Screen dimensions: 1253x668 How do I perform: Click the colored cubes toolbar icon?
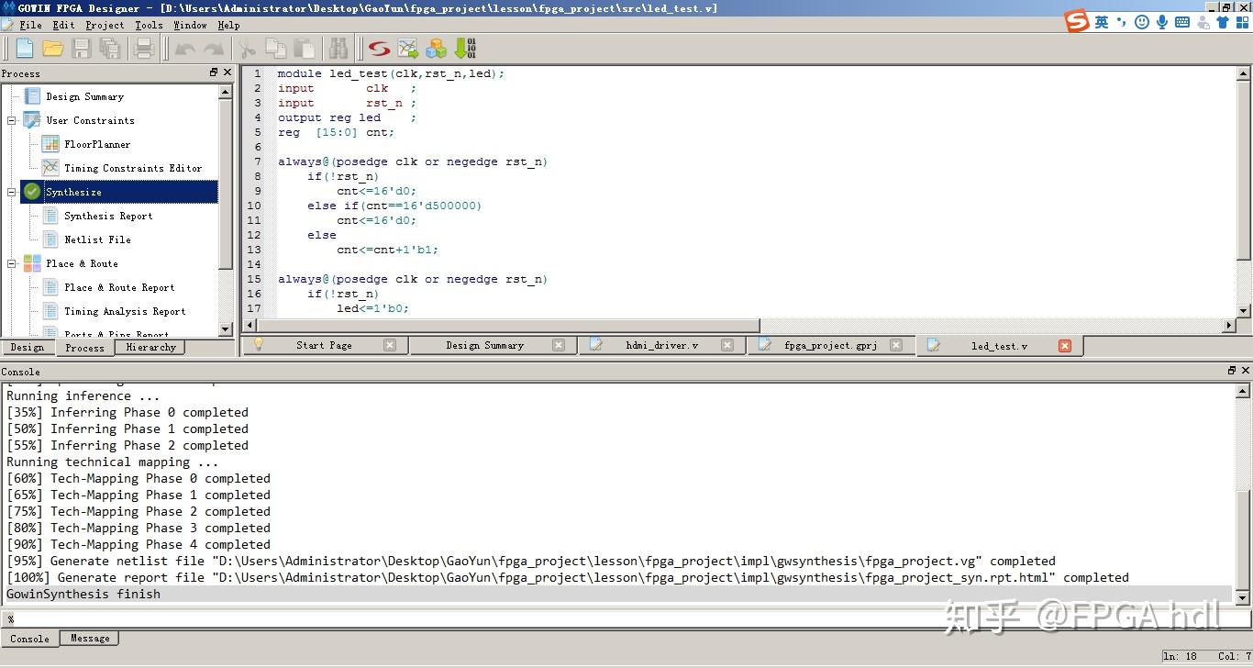click(x=436, y=48)
